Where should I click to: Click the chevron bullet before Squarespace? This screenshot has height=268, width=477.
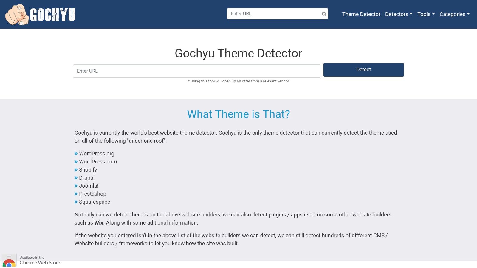tap(76, 202)
